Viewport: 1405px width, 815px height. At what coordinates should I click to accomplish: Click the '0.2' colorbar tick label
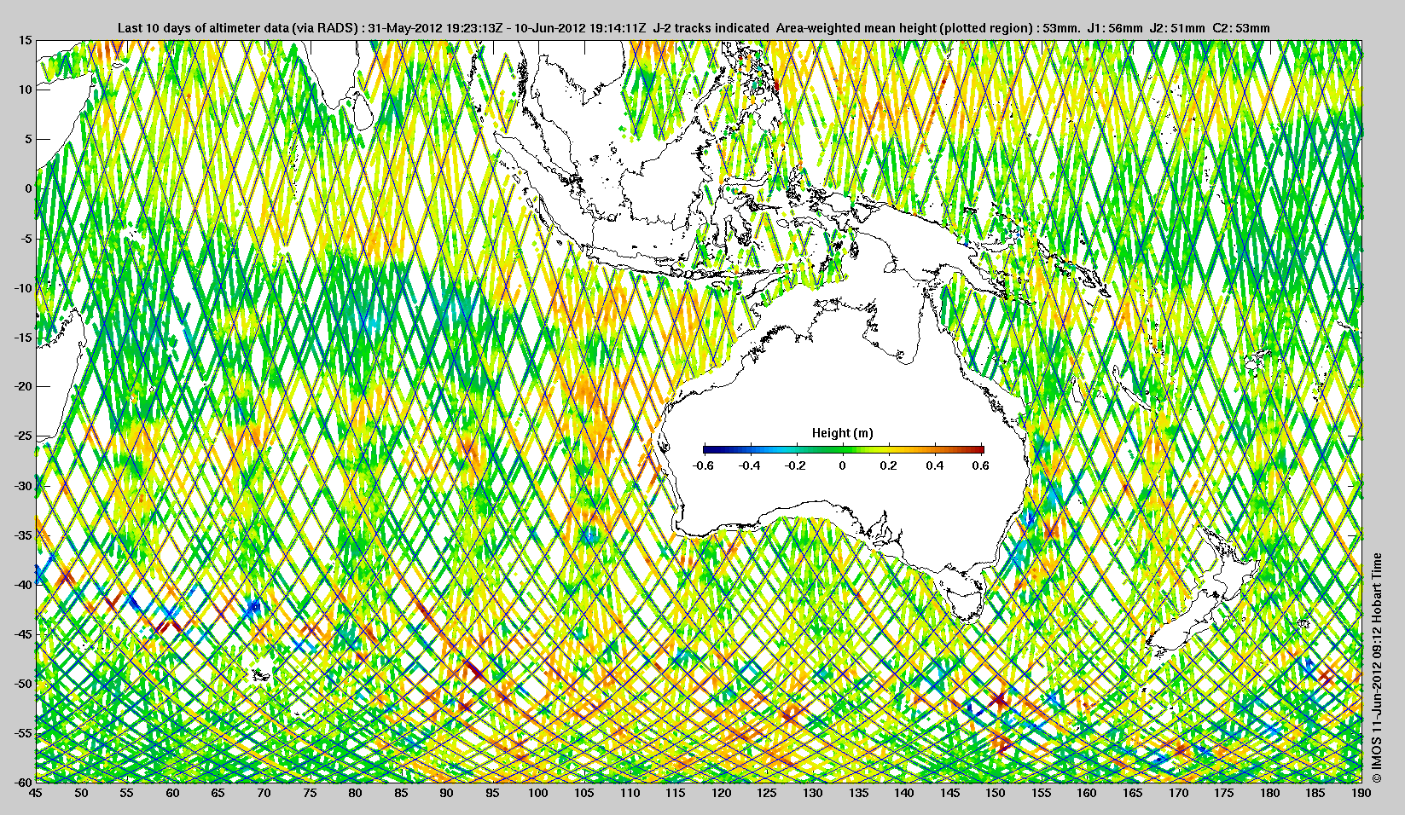(x=889, y=465)
